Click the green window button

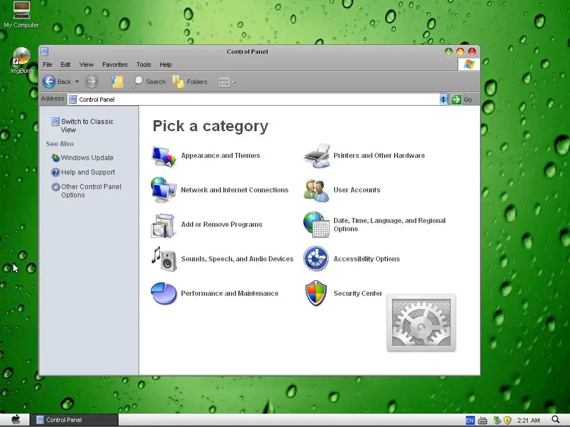[449, 52]
